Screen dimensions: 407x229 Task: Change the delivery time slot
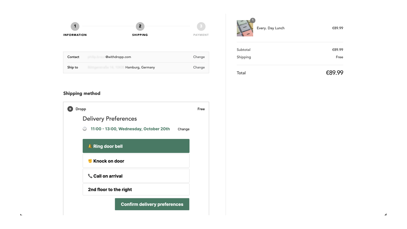point(184,129)
